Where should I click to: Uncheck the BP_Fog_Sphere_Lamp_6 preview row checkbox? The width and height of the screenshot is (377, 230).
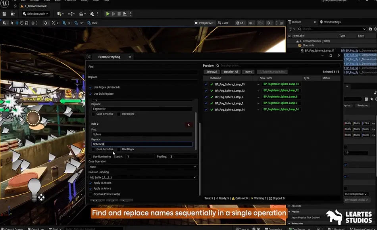(x=206, y=97)
